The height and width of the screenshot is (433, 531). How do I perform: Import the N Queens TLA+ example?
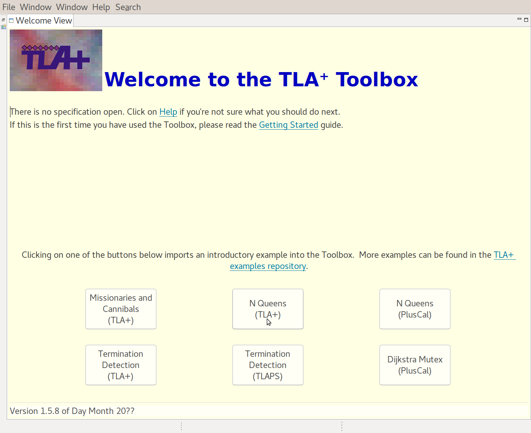(268, 309)
